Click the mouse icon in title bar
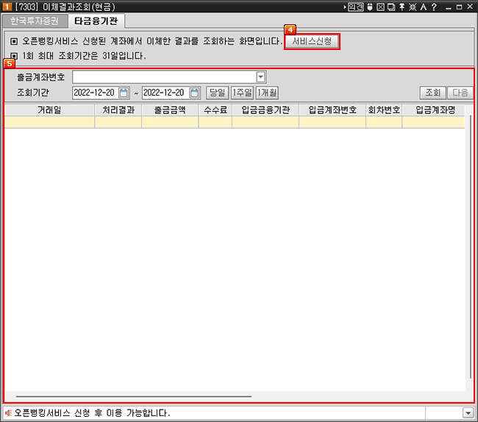Viewport: 478px width, 422px height. coord(369,7)
